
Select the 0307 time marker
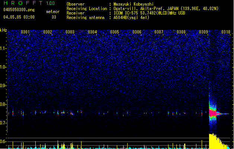tap(159, 32)
